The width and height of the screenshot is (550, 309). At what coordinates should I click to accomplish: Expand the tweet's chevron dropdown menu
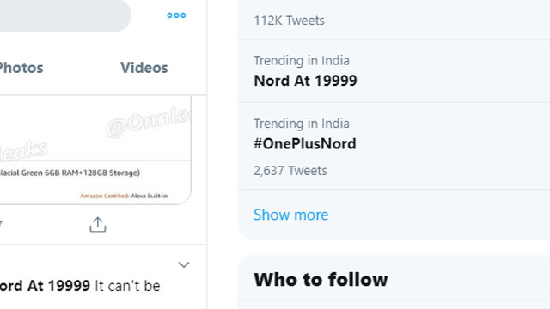pyautogui.click(x=184, y=264)
